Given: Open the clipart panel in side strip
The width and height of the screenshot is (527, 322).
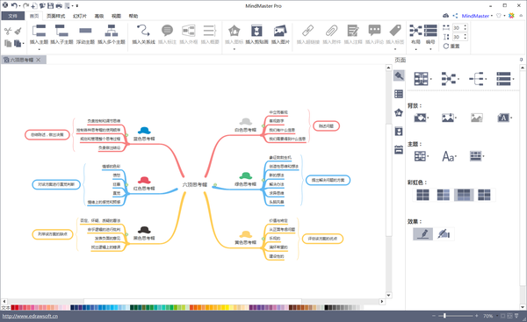Looking at the screenshot, I should [399, 132].
